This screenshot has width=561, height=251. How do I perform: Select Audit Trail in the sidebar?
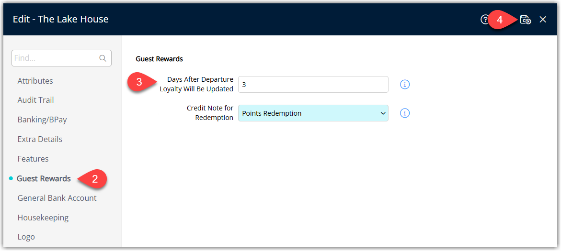pos(36,100)
